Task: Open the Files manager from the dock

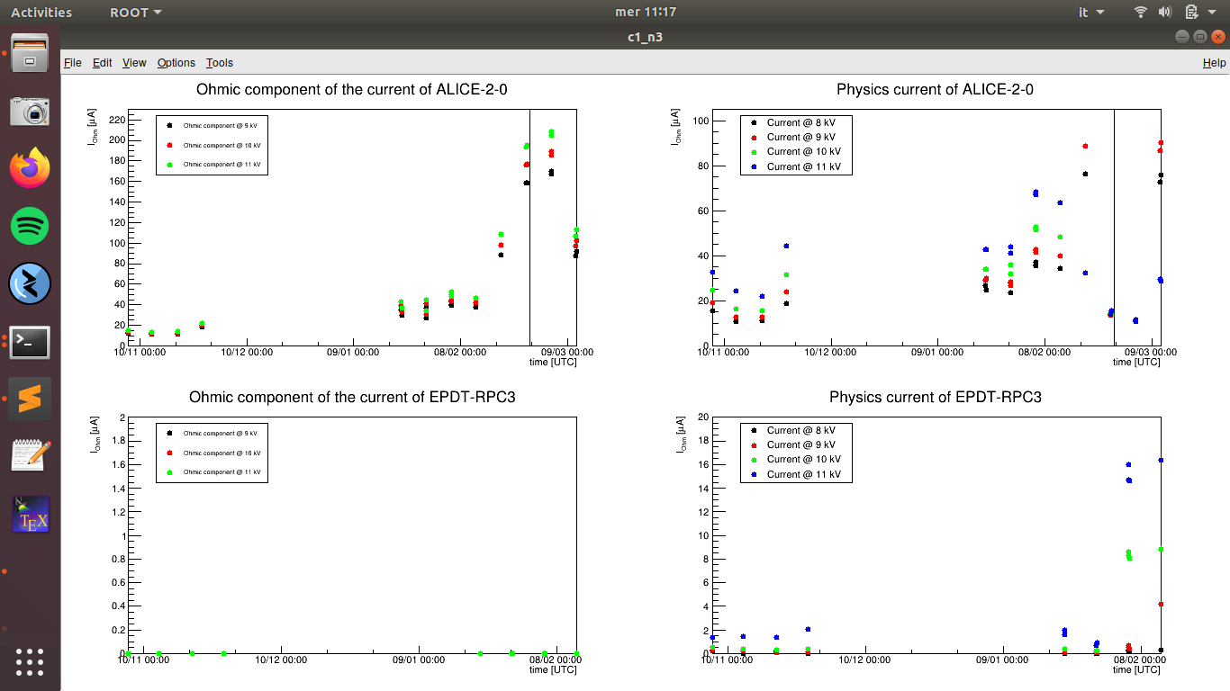Action: tap(30, 53)
